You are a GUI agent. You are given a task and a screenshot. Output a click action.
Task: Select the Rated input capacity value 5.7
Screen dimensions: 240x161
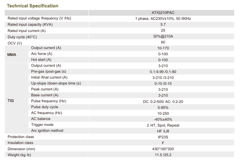[163, 24]
